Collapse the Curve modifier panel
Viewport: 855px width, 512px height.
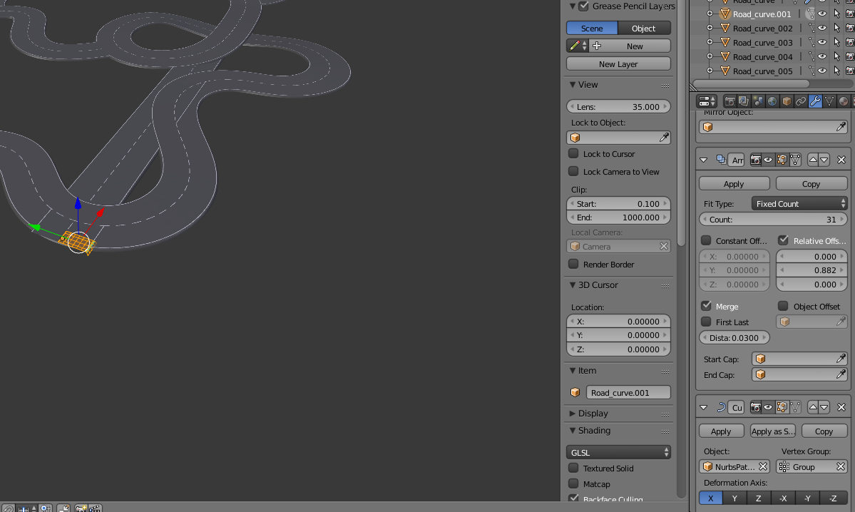click(703, 408)
